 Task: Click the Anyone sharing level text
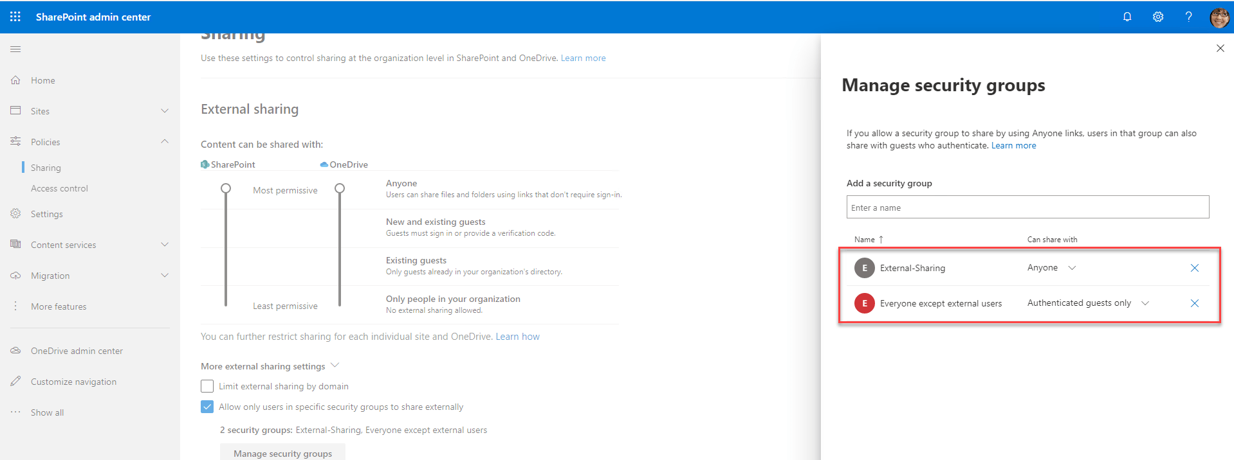(x=401, y=183)
